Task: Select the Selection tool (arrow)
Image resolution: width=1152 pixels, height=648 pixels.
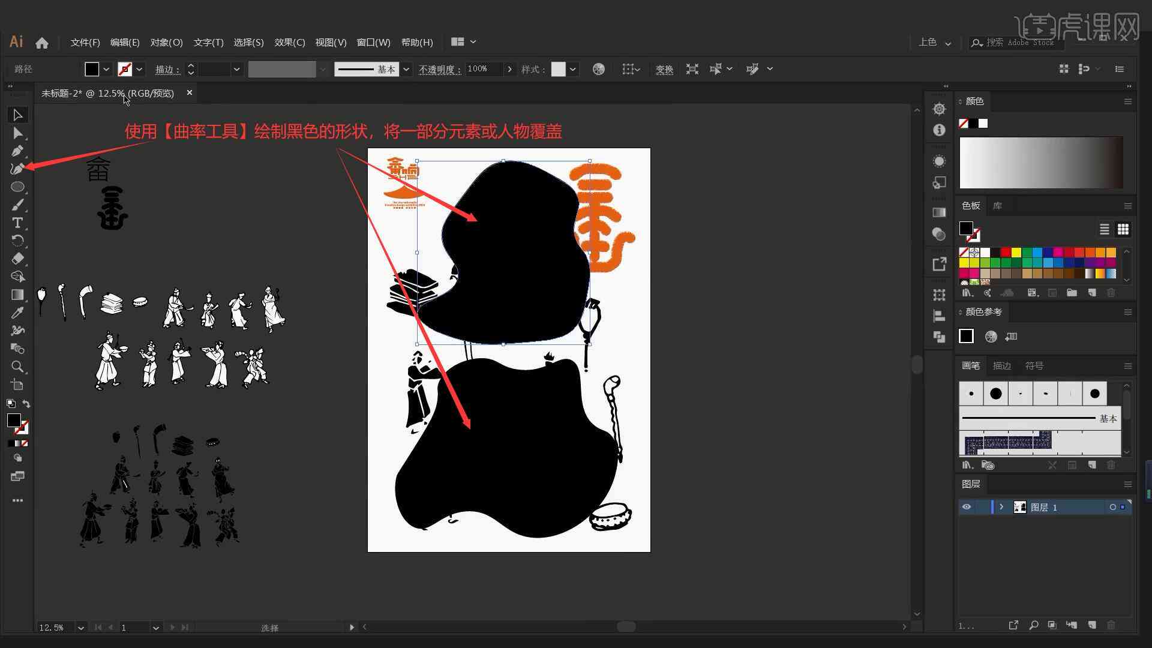Action: [17, 115]
